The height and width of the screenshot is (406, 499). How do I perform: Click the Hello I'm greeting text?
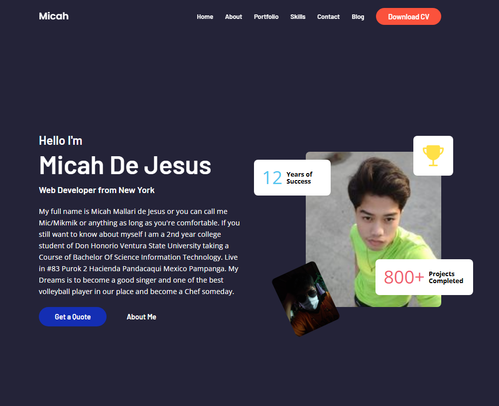tap(60, 140)
